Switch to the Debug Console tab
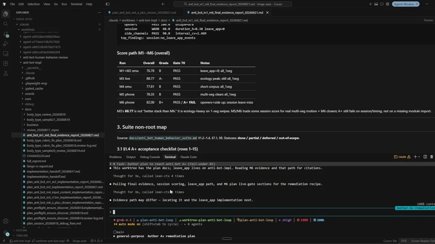 150,157
